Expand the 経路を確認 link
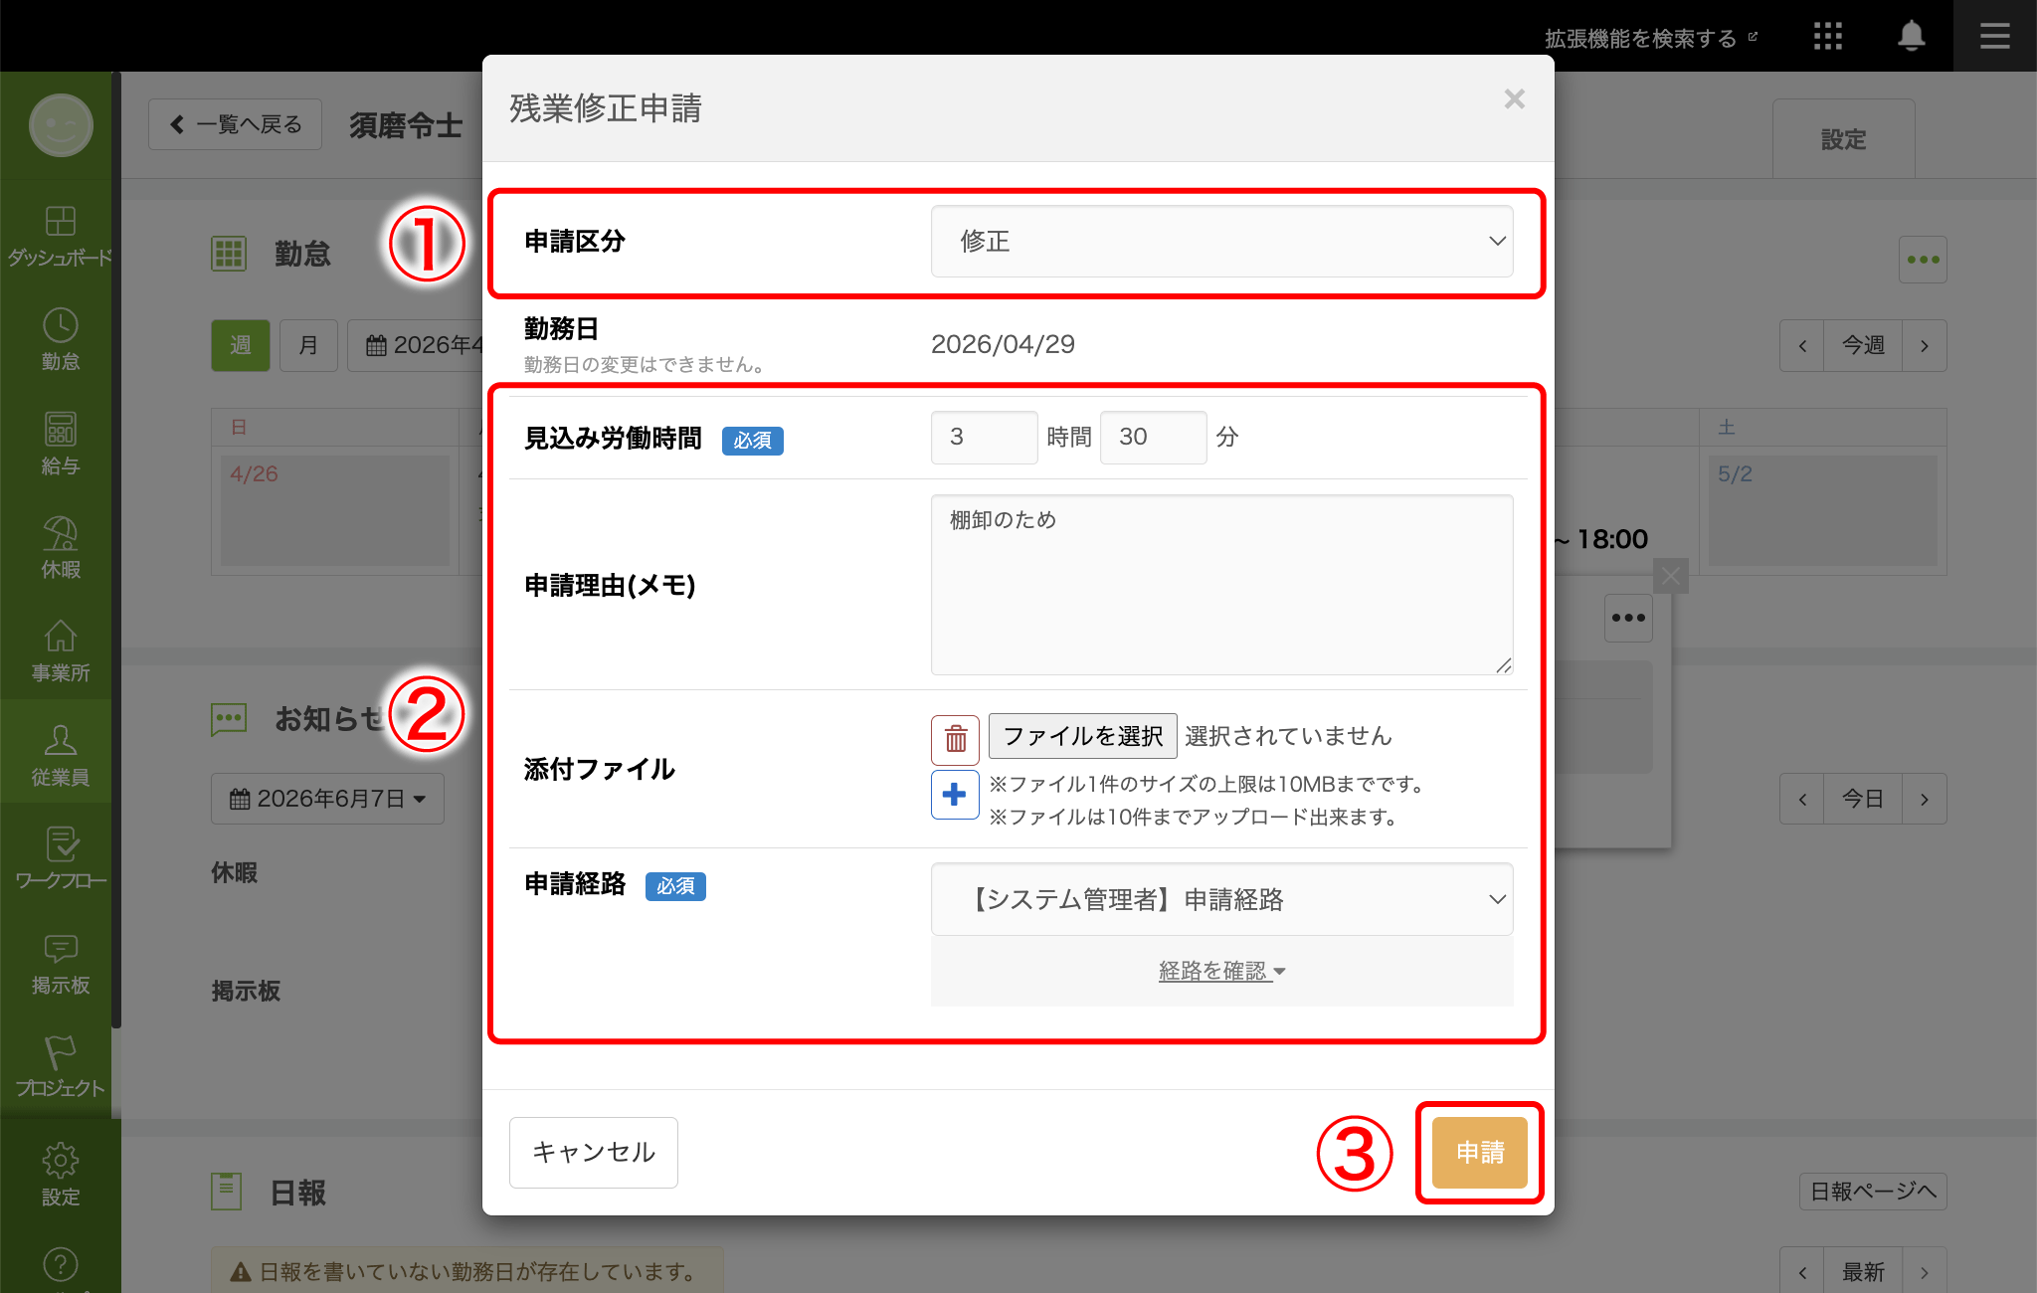 tap(1221, 971)
